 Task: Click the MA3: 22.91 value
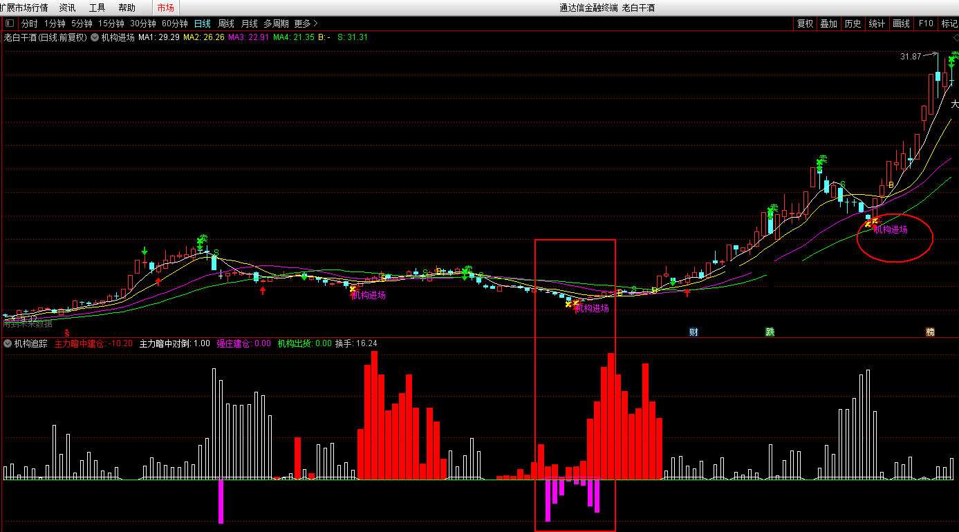click(x=249, y=37)
